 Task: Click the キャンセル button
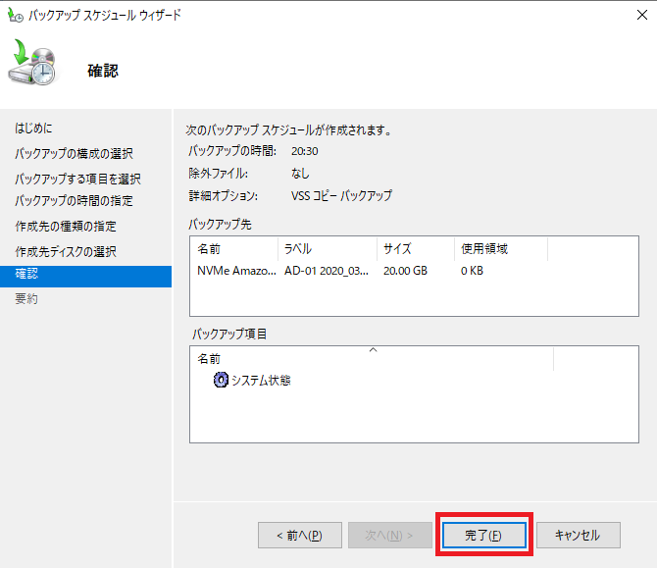(x=578, y=535)
